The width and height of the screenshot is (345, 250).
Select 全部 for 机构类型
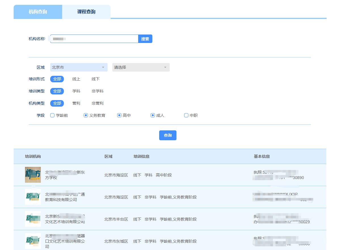coord(57,104)
